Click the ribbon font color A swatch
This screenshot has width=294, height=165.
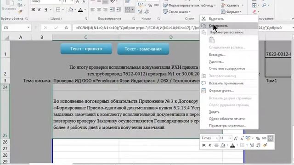coord(80,10)
